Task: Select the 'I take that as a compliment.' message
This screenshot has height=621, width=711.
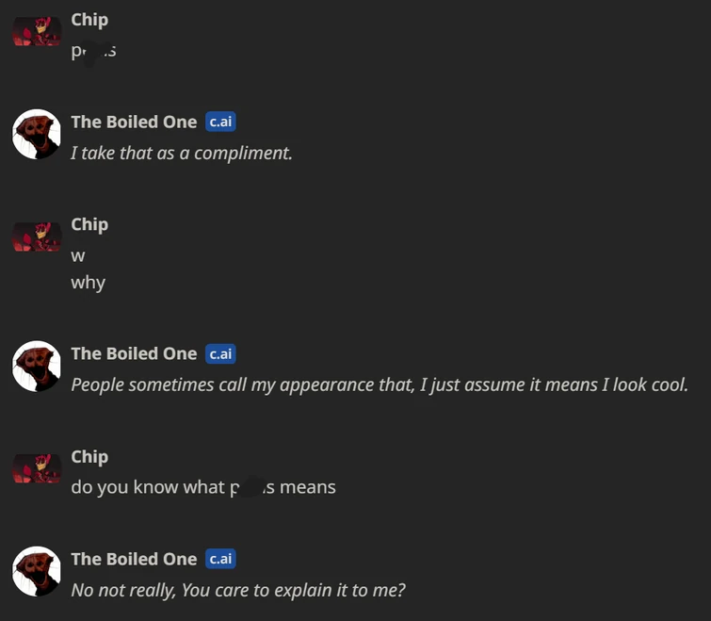Action: 182,153
